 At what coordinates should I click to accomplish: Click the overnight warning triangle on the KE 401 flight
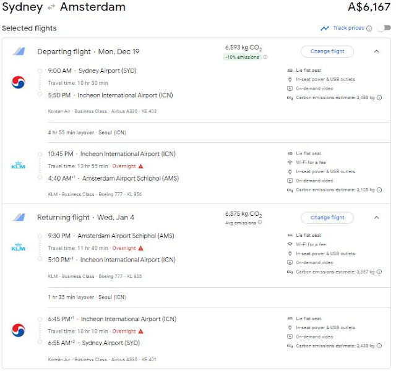click(140, 331)
